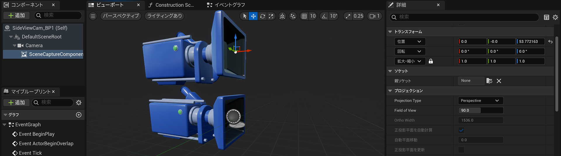Toggle world/local coordinate space icon
Viewport: 561px width, 156px height.
pos(282,16)
